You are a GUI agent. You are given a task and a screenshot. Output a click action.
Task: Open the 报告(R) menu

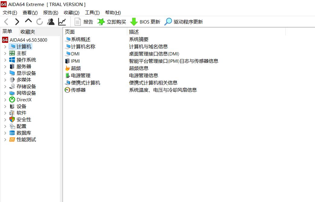pos(50,12)
